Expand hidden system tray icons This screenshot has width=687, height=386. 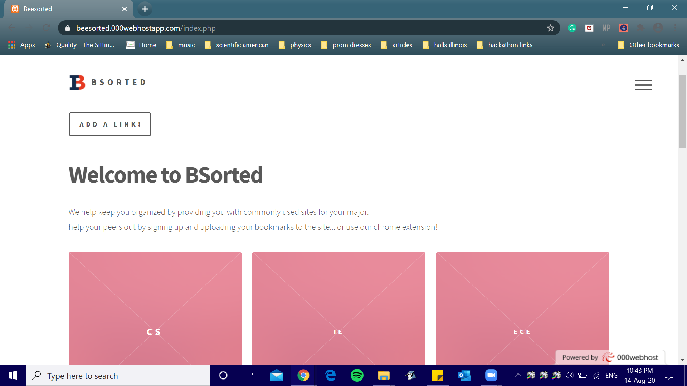[518, 375]
